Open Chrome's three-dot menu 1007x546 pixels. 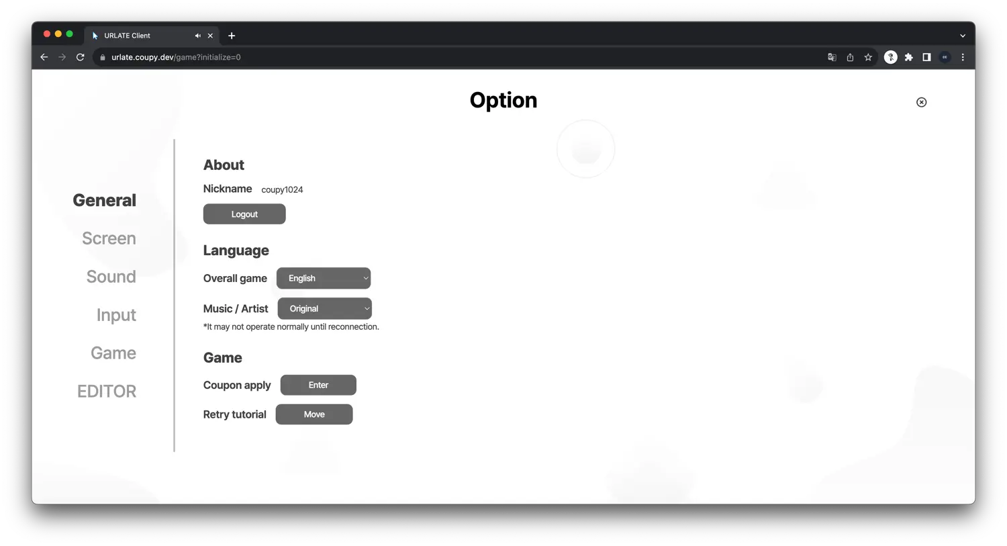(963, 57)
